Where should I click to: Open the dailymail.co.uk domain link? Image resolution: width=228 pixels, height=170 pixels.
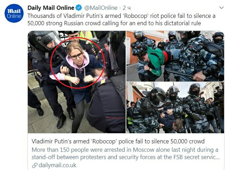pyautogui.click(x=57, y=165)
